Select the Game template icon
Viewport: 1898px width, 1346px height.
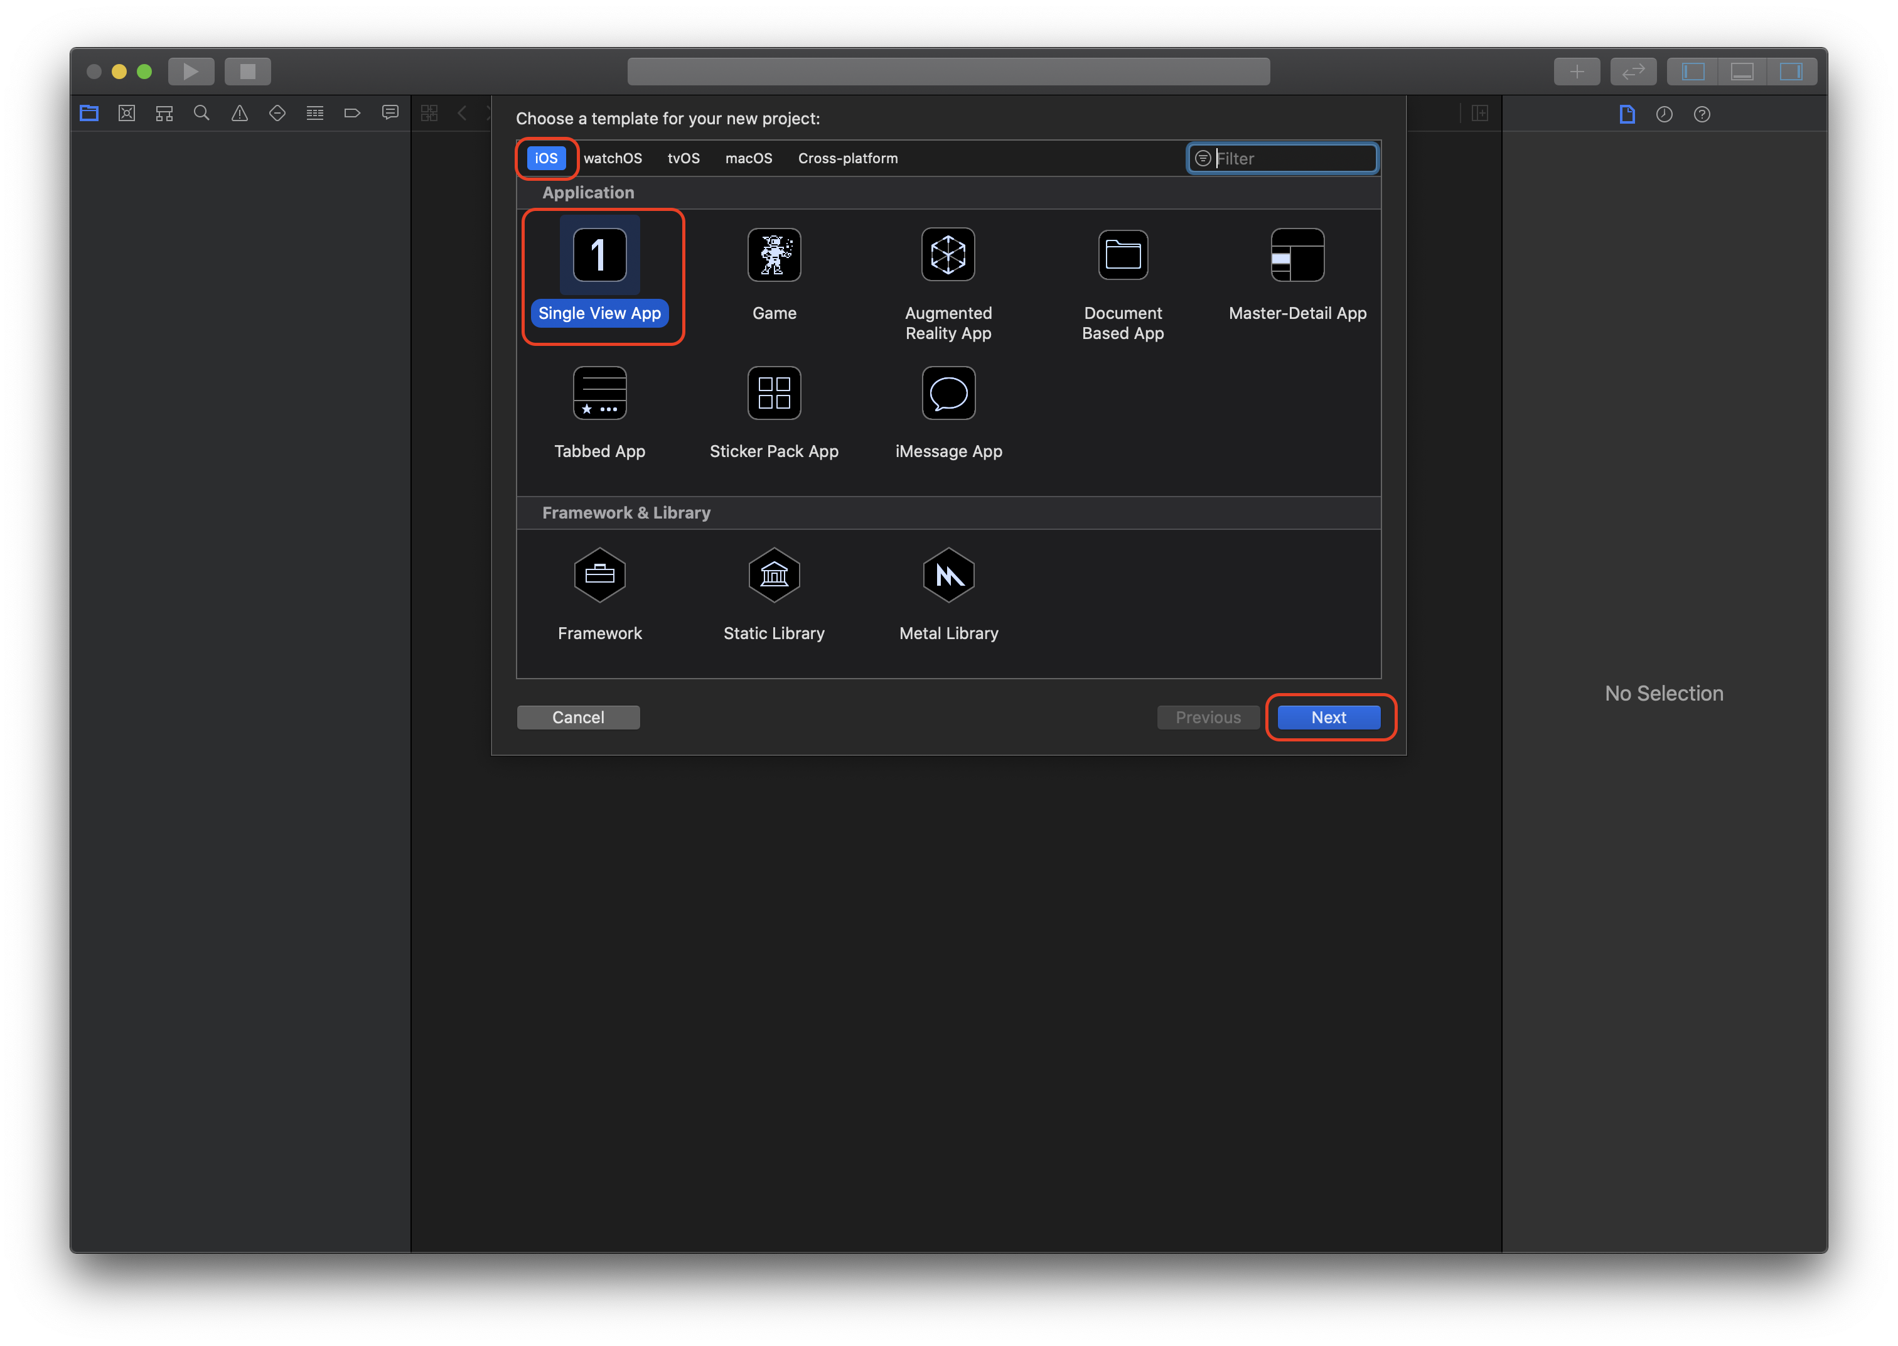coord(774,256)
